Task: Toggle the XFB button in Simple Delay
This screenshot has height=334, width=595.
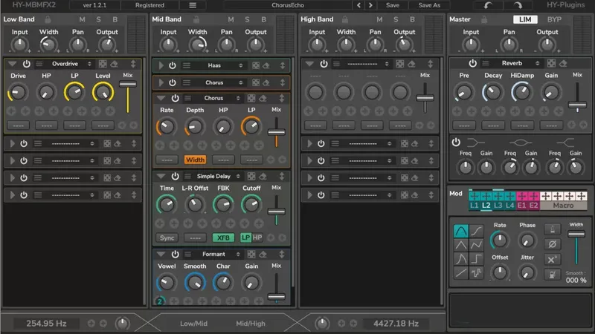Action: tap(222, 238)
